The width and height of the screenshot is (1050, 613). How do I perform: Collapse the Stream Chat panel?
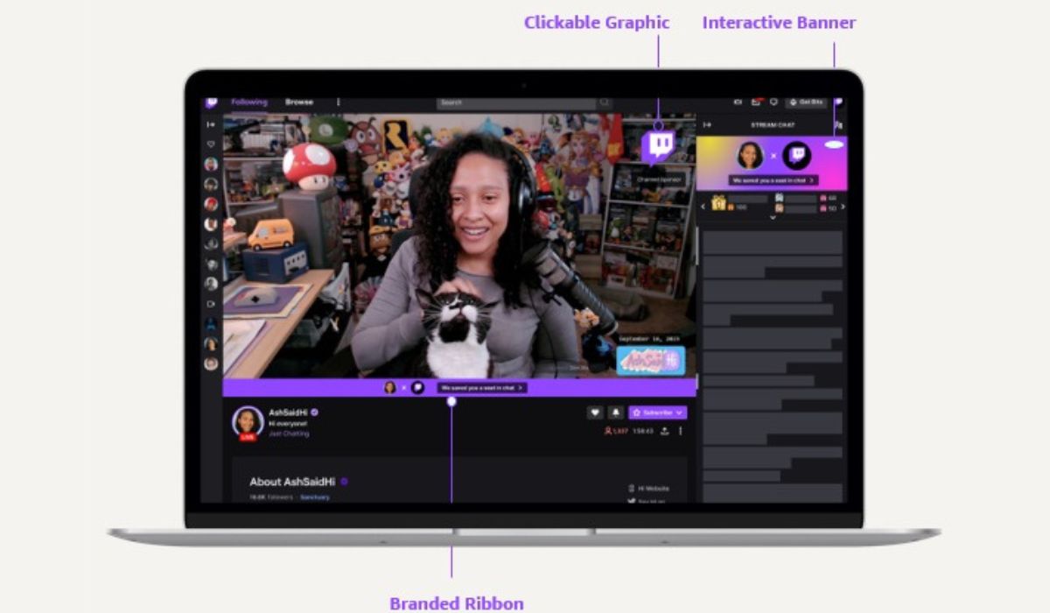coord(708,125)
